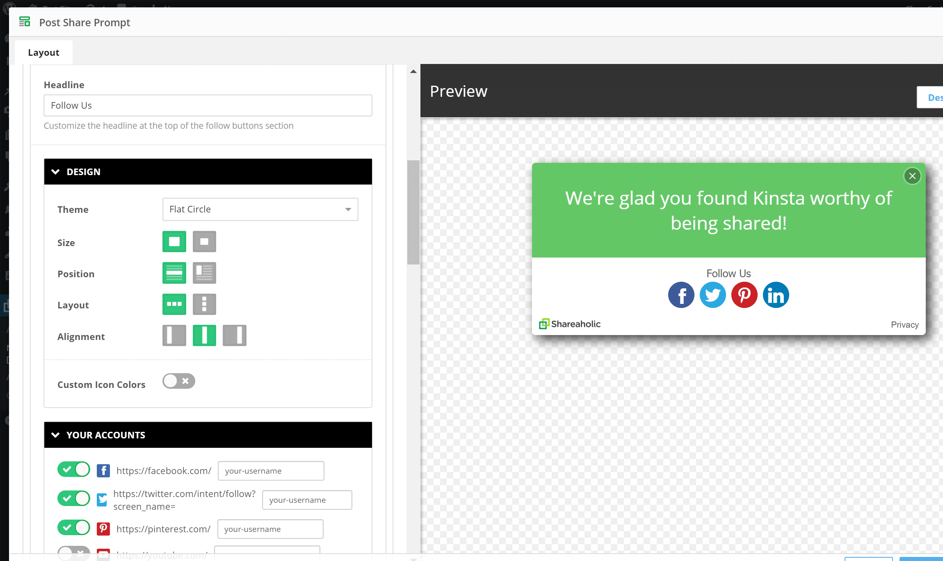Screen dimensions: 943x561
Task: Click the Facebook social icon in preview
Action: coord(681,294)
